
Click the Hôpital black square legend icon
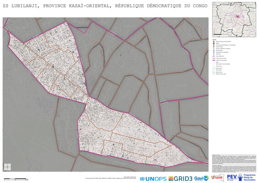214,43
